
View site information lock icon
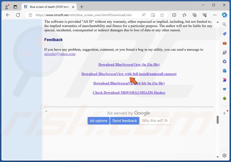(x=30, y=15)
